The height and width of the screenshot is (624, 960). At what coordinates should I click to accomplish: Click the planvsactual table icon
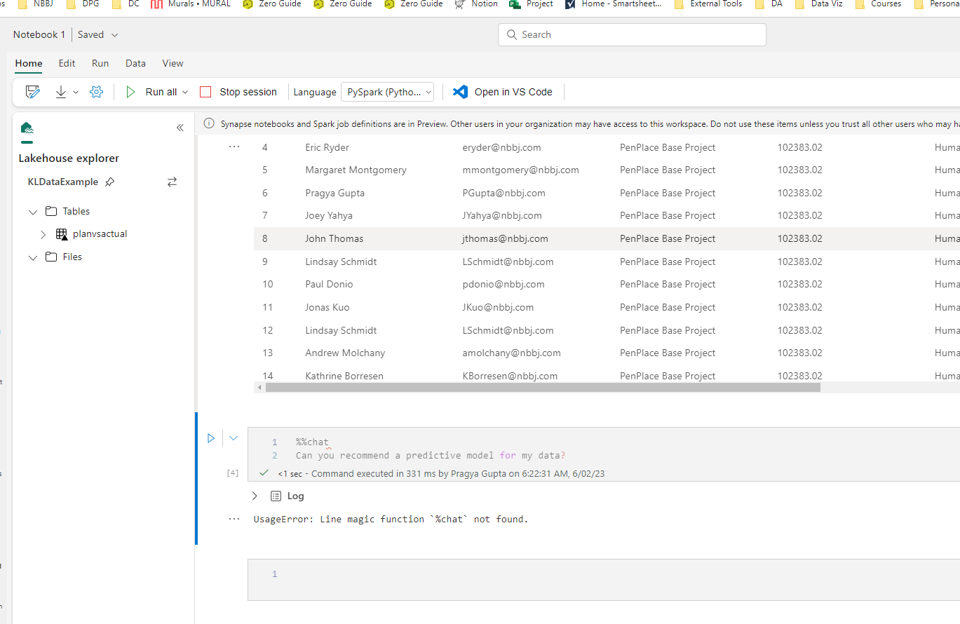point(62,234)
